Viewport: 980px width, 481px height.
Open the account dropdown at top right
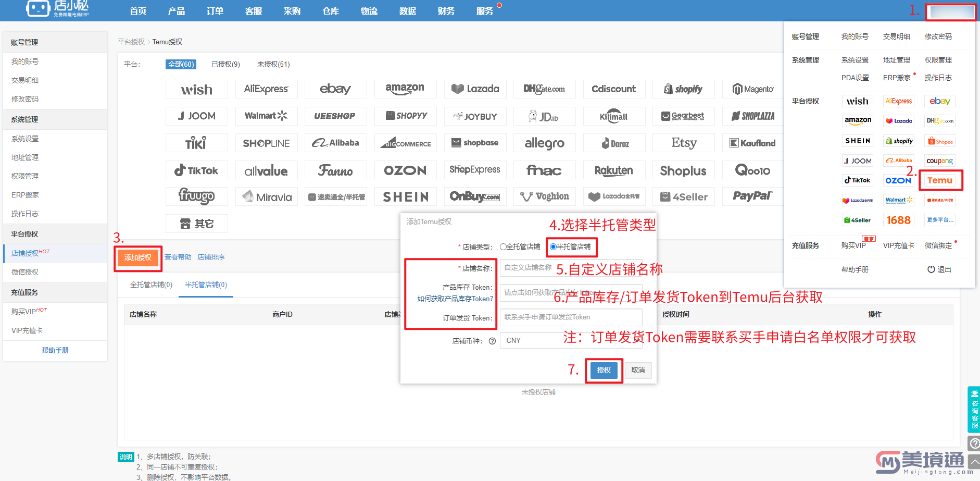pos(951,12)
